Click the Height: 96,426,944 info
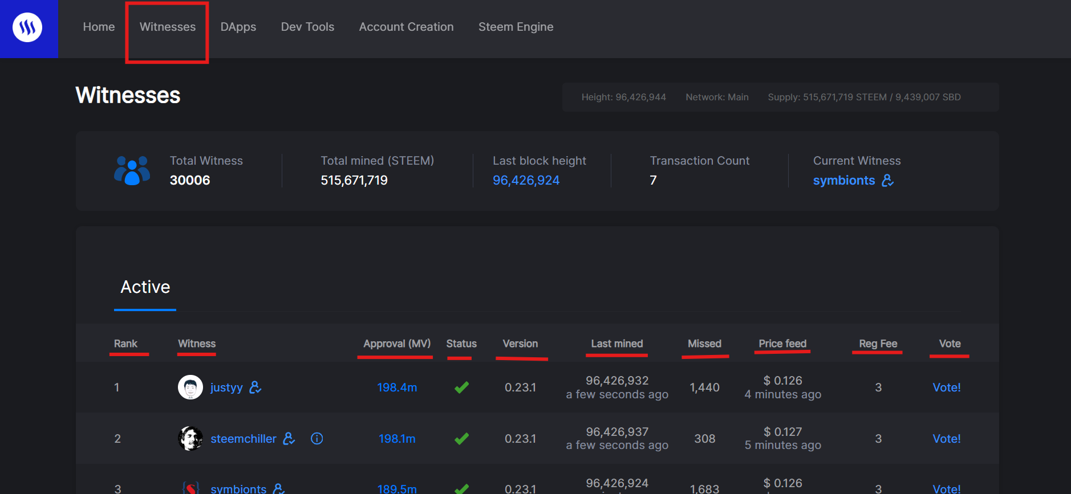Viewport: 1071px width, 494px height. [x=623, y=97]
